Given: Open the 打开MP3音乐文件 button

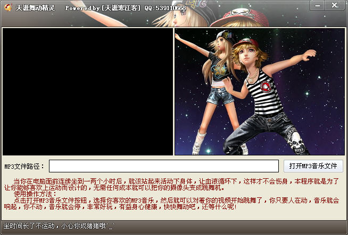Looking at the screenshot, I should click(x=313, y=166).
